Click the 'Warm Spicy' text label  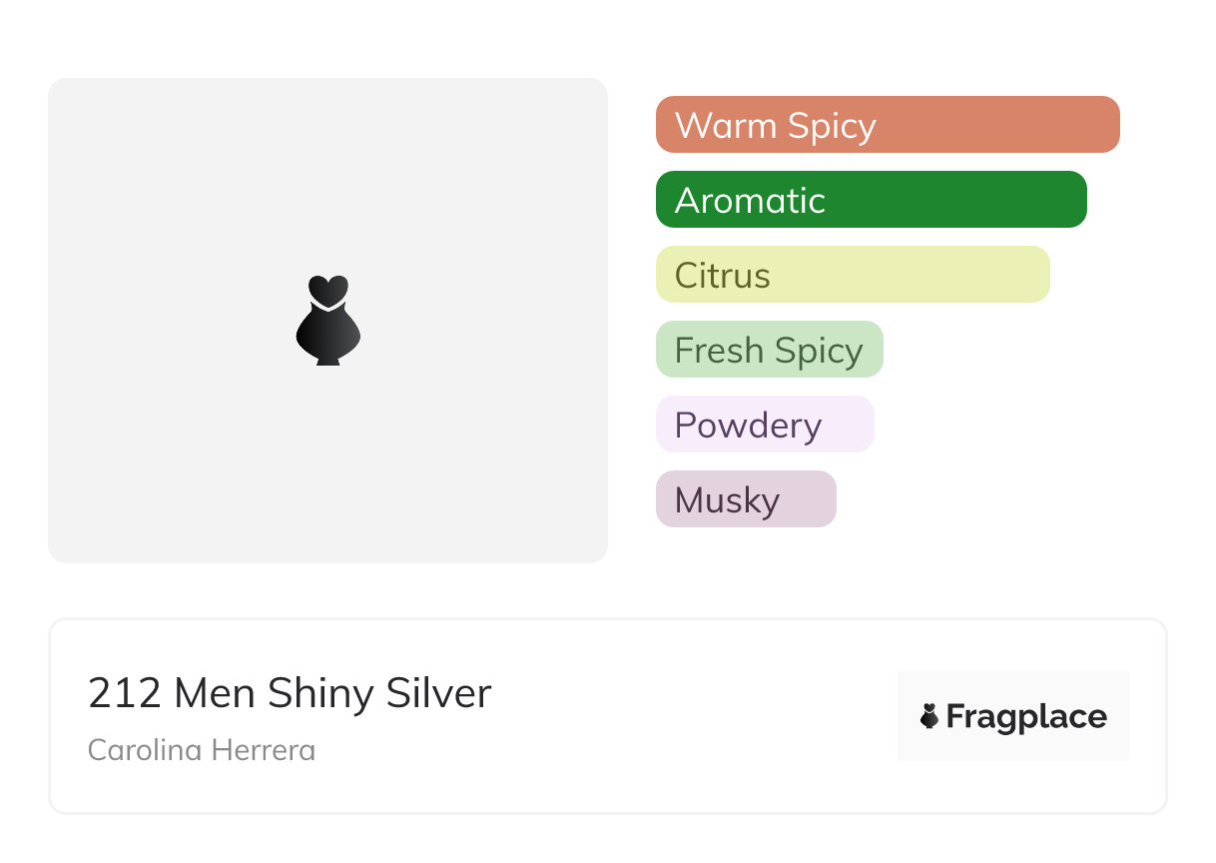click(775, 126)
